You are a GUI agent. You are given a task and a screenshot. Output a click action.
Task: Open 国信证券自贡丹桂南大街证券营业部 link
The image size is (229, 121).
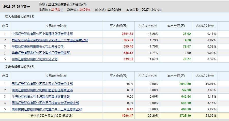pyautogui.click(x=45, y=103)
